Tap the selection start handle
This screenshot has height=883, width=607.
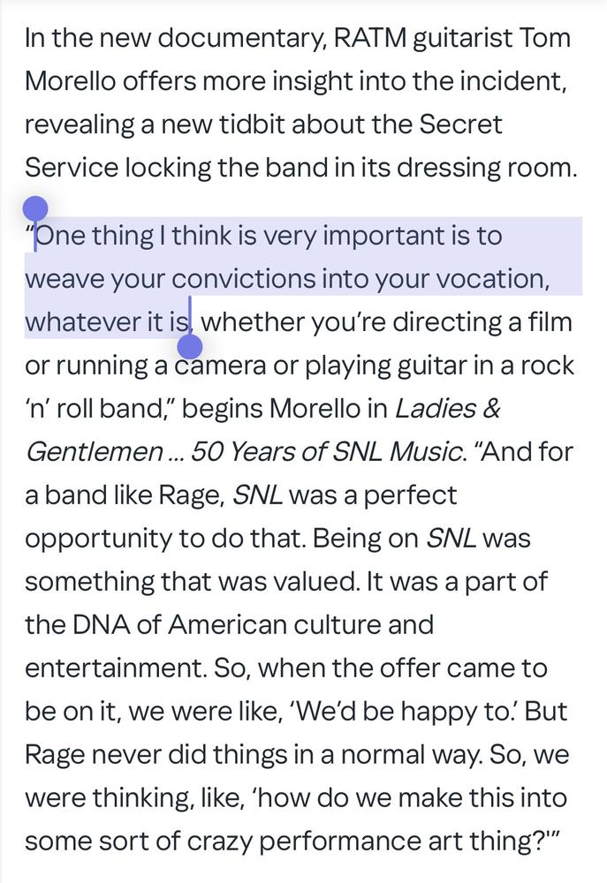coord(35,209)
